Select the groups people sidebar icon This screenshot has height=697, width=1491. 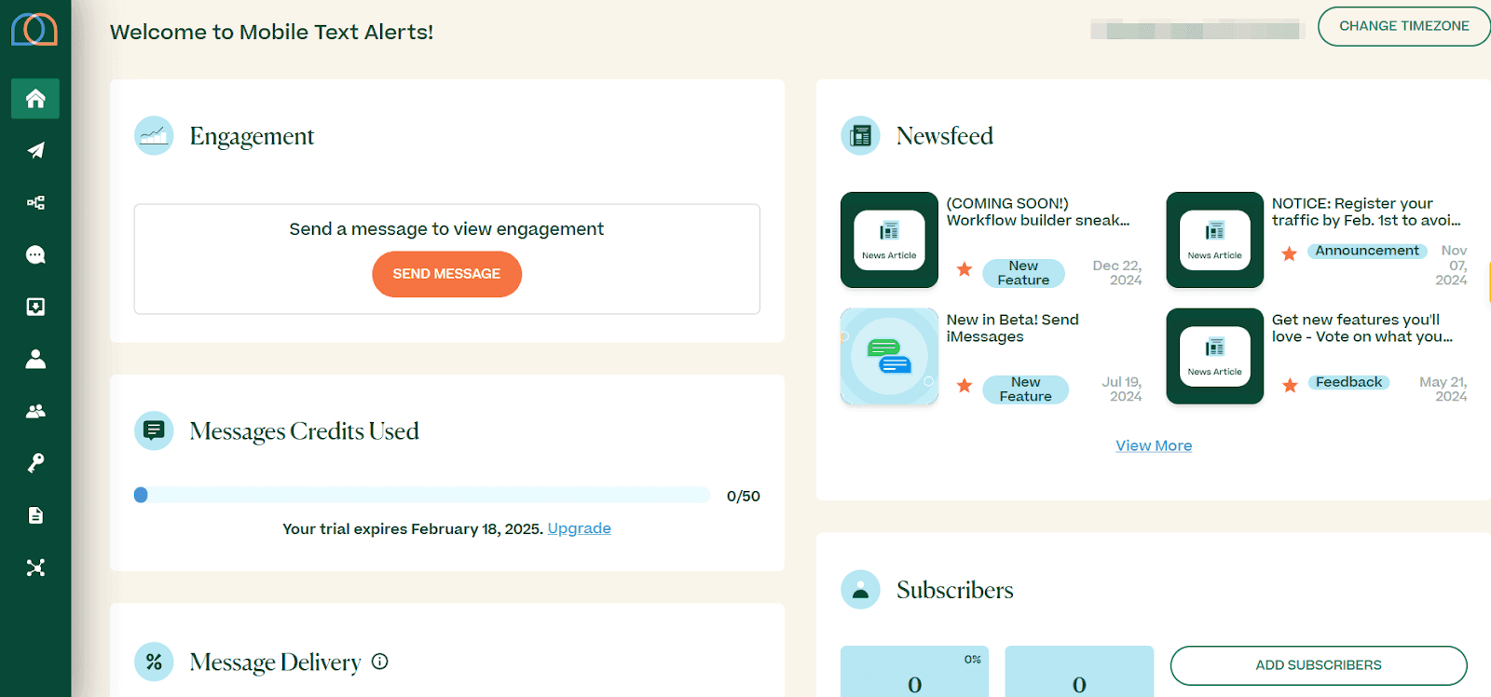35,411
